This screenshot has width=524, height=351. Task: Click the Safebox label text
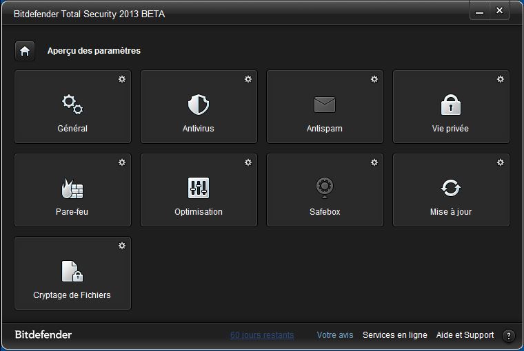[325, 212]
